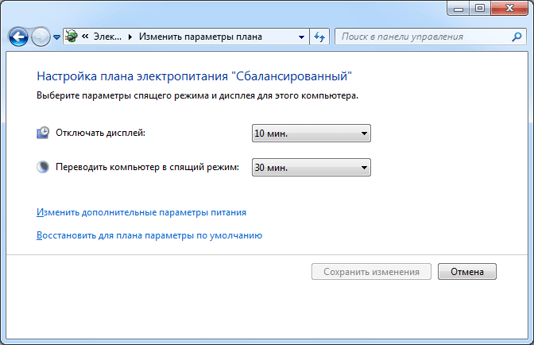Open "Изменить дополнительные параметры питания" link

[141, 212]
